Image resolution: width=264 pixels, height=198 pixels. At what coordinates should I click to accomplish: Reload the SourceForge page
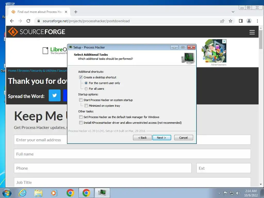[28, 21]
